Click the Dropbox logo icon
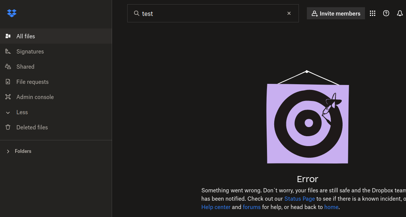Screen dimensions: 406x217 click(12, 13)
